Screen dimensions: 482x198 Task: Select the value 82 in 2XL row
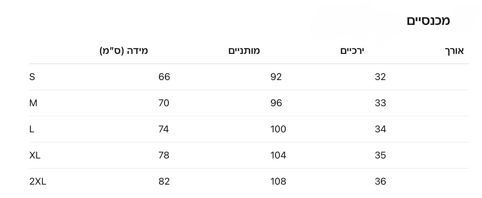(x=164, y=181)
